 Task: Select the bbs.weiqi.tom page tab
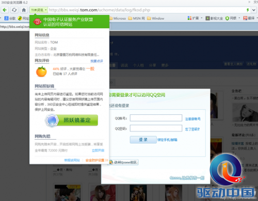point(15,27)
